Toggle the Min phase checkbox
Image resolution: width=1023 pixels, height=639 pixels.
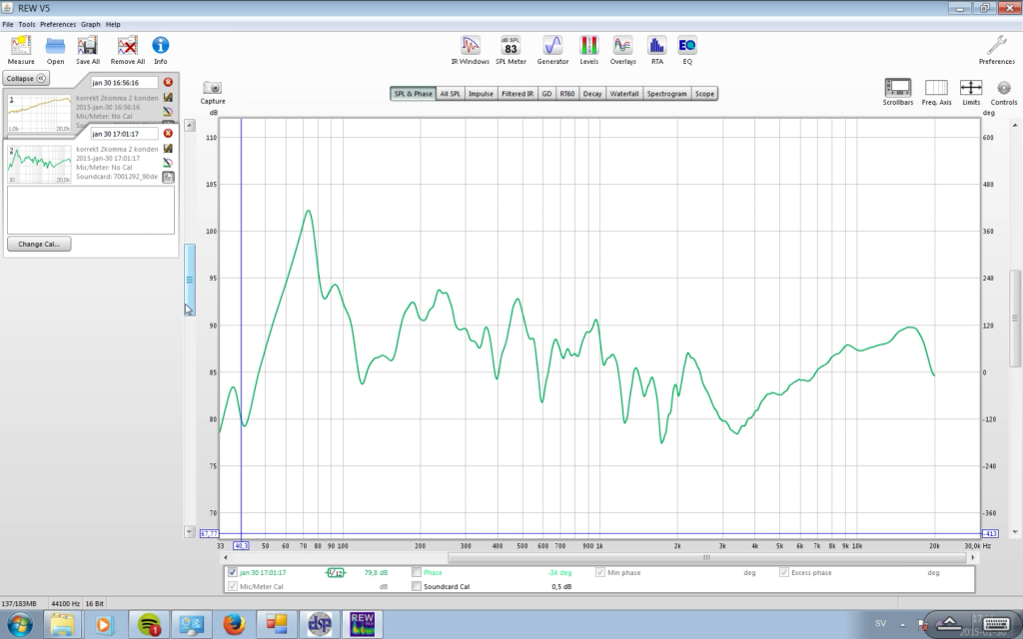point(600,572)
